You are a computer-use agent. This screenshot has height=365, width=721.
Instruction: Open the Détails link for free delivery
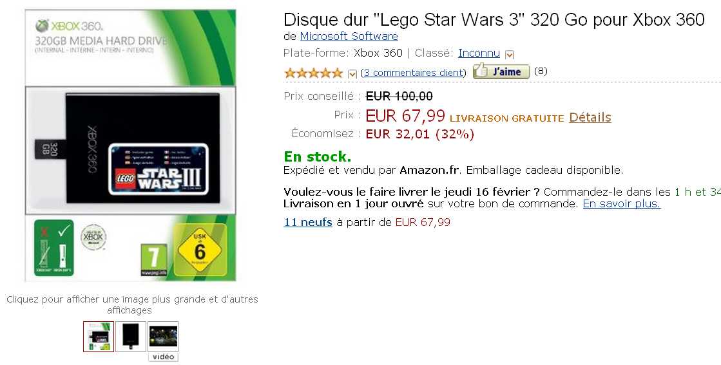click(590, 118)
